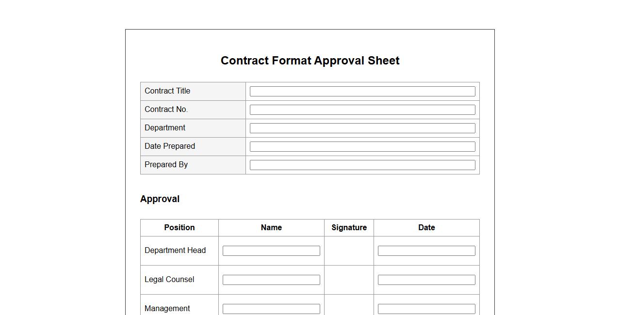Click the Department Head name field
Screen dimensions: 620x315
(271, 251)
